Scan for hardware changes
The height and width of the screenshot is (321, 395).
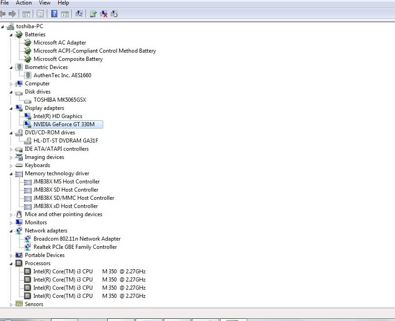[x=79, y=14]
